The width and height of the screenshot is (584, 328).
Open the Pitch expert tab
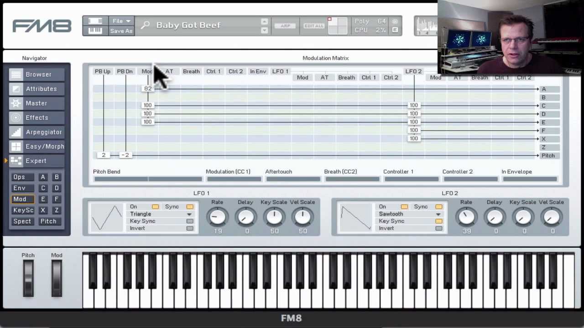[x=50, y=221]
